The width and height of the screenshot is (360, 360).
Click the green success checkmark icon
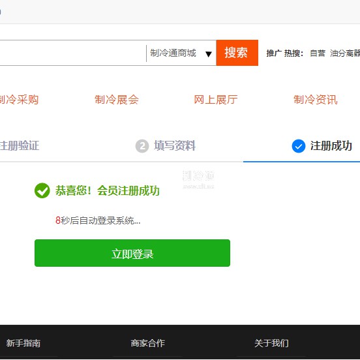42,190
